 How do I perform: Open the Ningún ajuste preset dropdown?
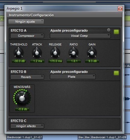coord(26,21)
